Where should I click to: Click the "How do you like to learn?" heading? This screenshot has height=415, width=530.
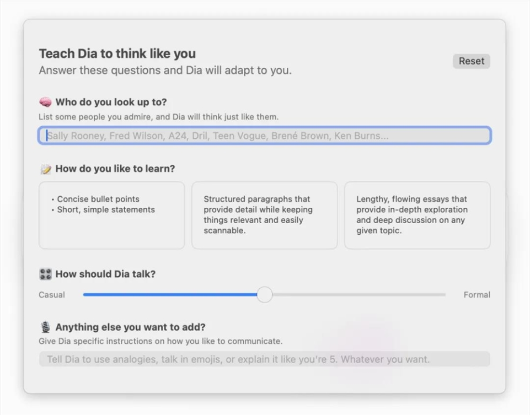point(115,169)
